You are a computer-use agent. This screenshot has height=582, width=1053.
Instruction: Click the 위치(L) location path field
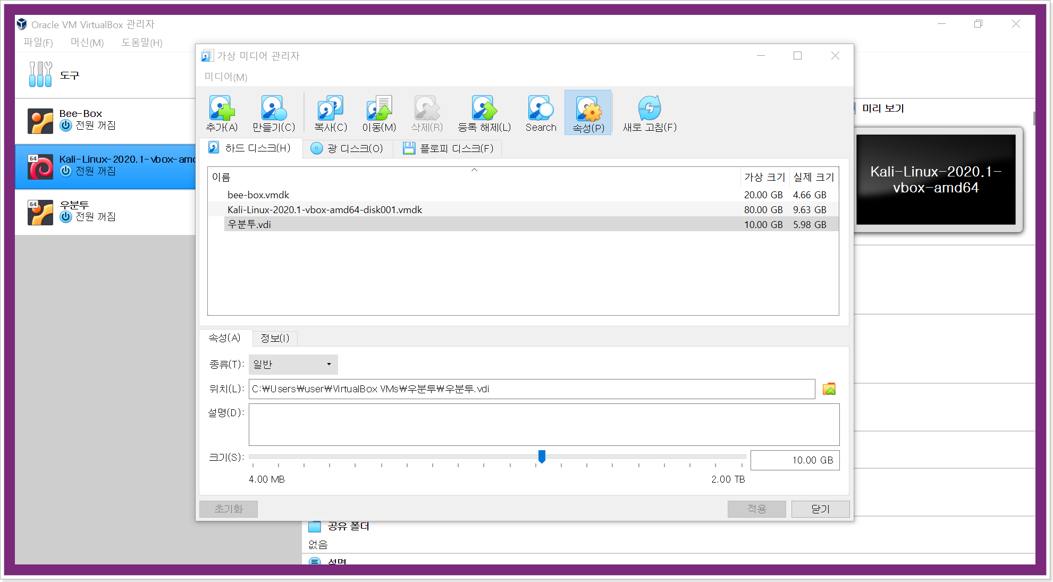[532, 389]
